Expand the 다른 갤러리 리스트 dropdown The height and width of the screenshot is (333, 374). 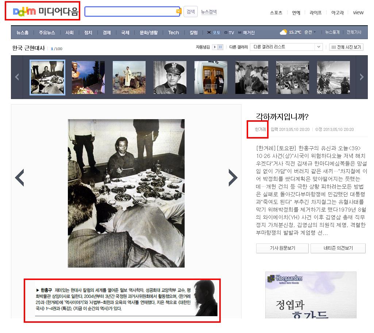[x=286, y=47]
